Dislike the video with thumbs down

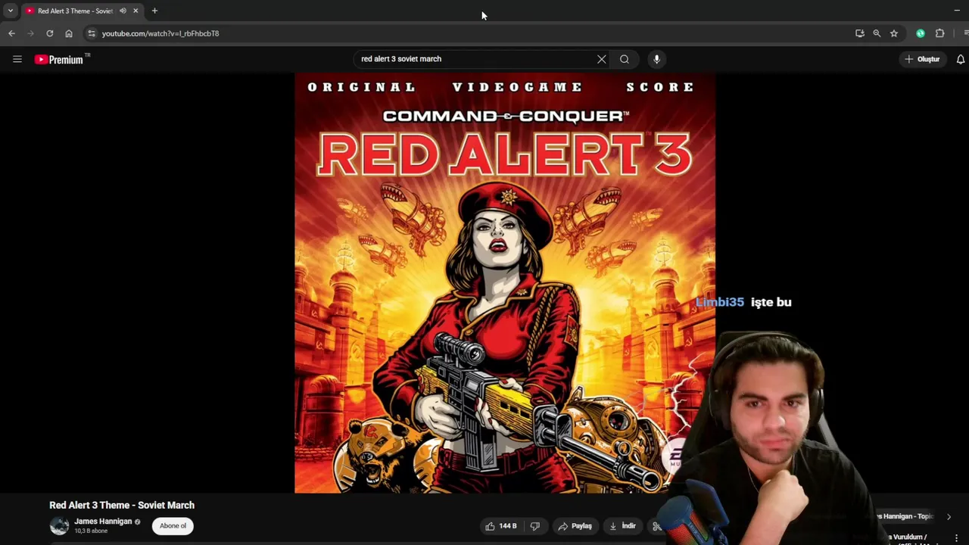pyautogui.click(x=535, y=526)
